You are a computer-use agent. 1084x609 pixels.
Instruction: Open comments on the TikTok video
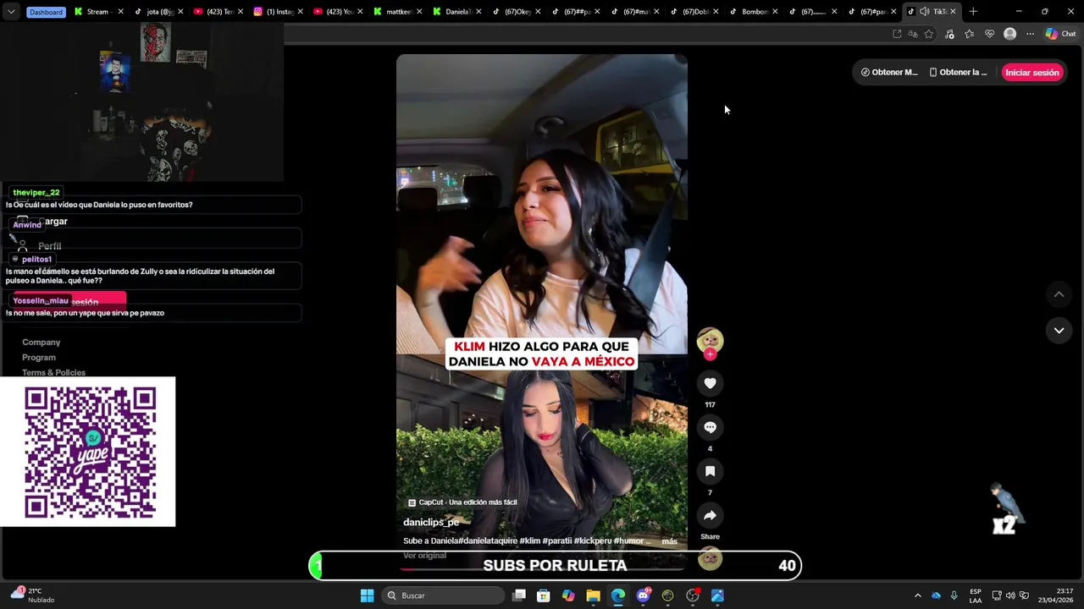click(710, 427)
